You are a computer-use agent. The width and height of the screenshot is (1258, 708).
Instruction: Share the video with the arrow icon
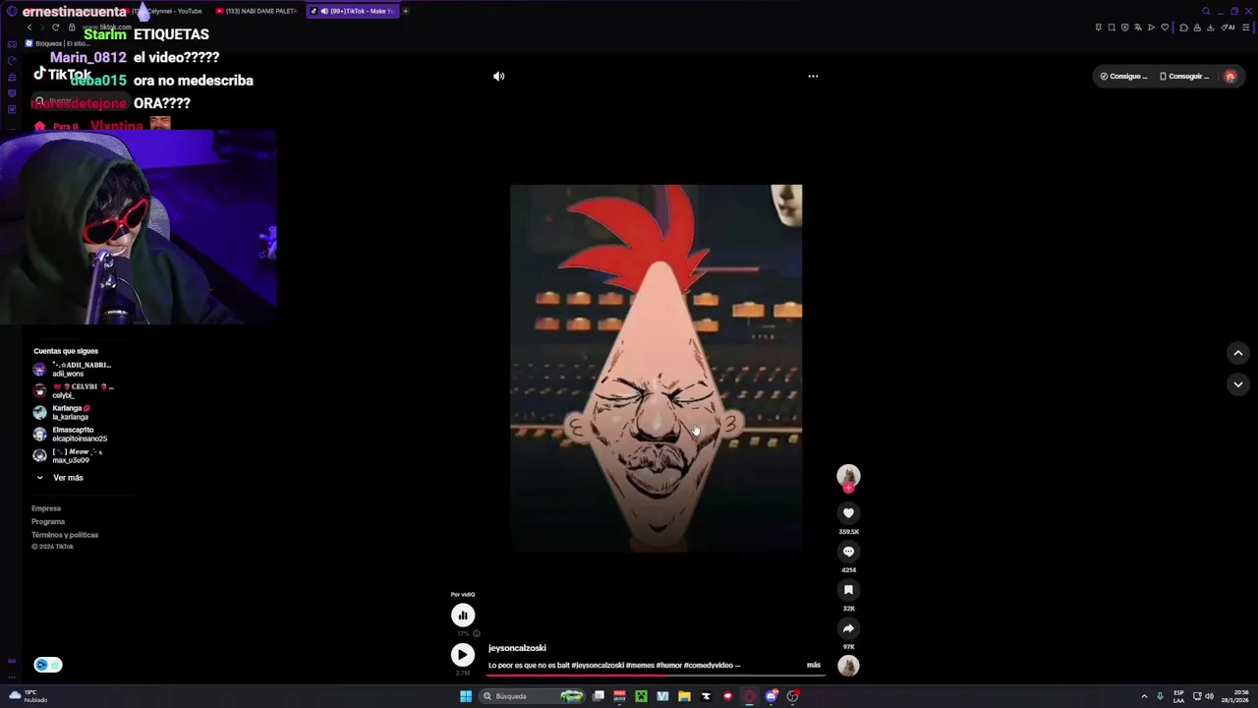coord(848,628)
